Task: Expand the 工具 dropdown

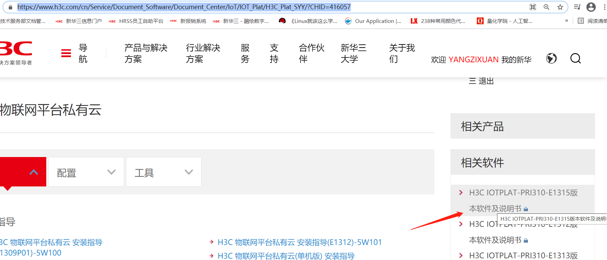Action: click(164, 172)
